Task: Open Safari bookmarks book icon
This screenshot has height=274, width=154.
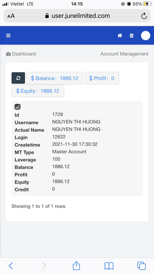Action: [x=109, y=266]
